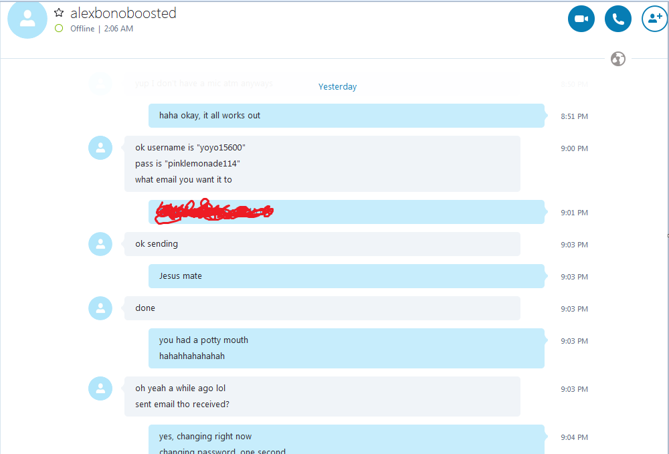The width and height of the screenshot is (669, 454).
Task: Start a video call with alexbonoboosted
Action: click(x=581, y=19)
